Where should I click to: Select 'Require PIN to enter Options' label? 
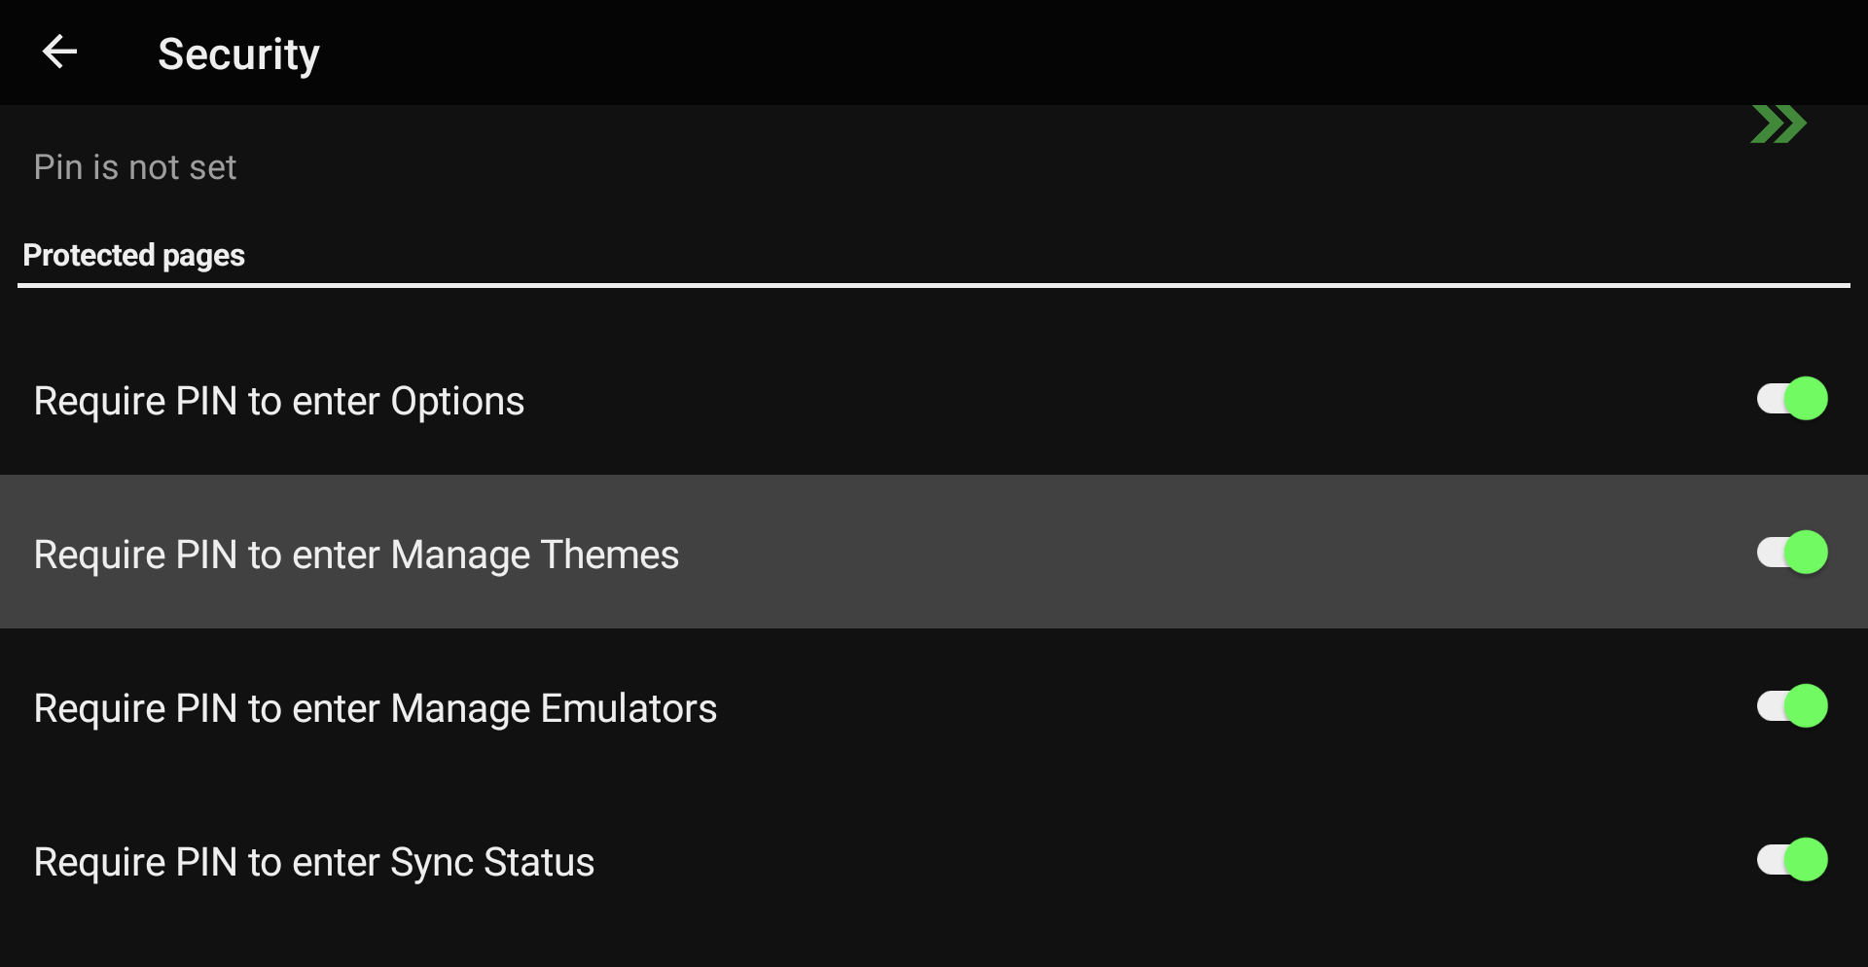click(279, 401)
